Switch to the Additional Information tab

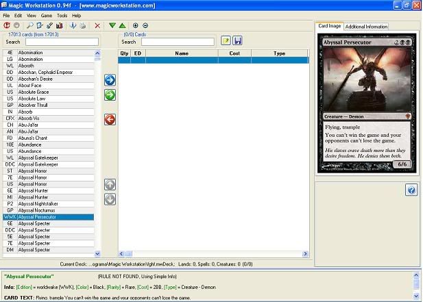pos(366,27)
